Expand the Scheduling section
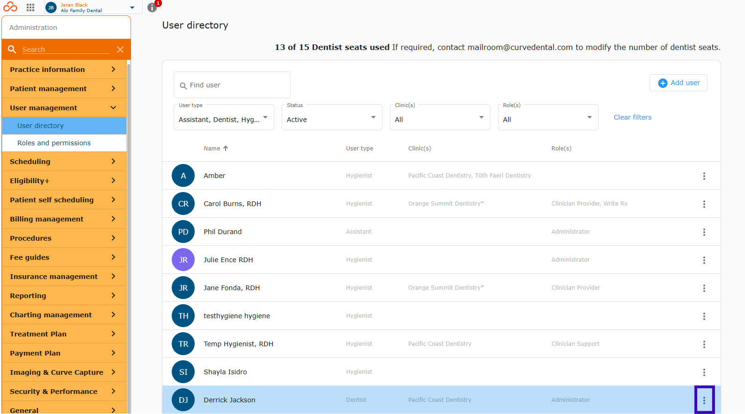 [x=64, y=162]
